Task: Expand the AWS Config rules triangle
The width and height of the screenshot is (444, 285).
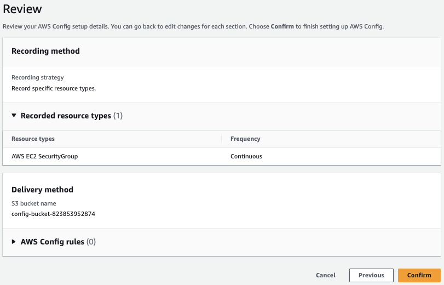Action: (14, 242)
